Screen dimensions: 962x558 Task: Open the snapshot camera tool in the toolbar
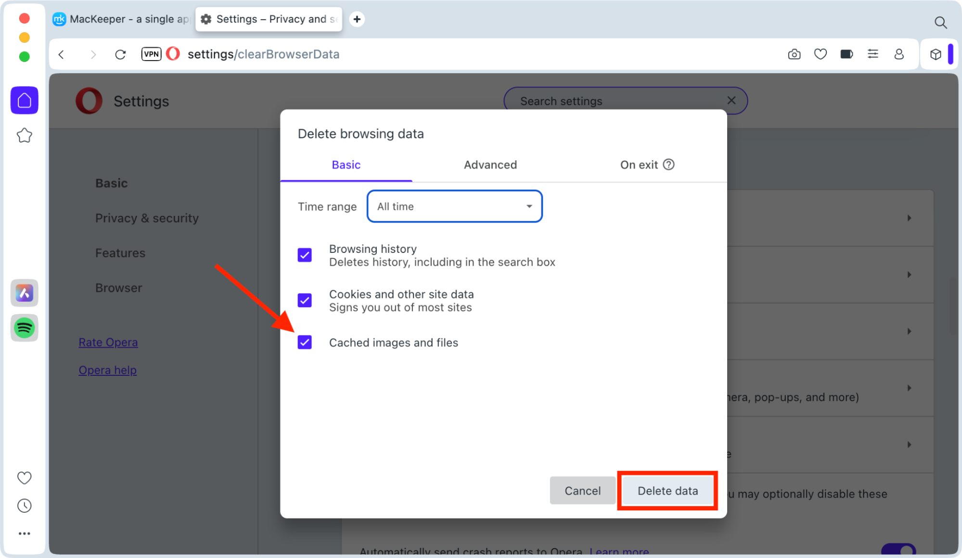point(794,54)
